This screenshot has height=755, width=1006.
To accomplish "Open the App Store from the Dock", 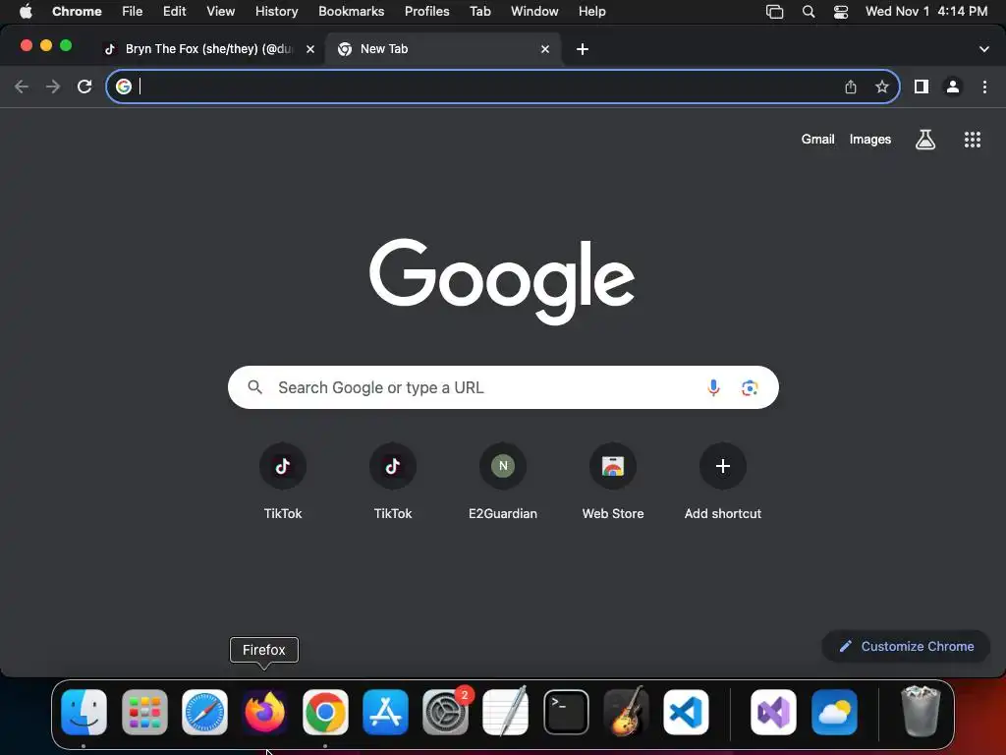I will coord(385,712).
